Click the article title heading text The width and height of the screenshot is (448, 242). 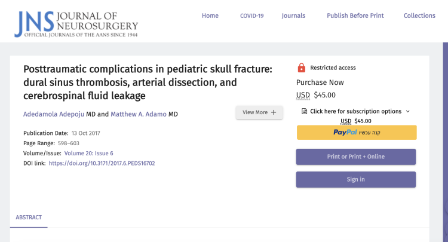(x=148, y=82)
